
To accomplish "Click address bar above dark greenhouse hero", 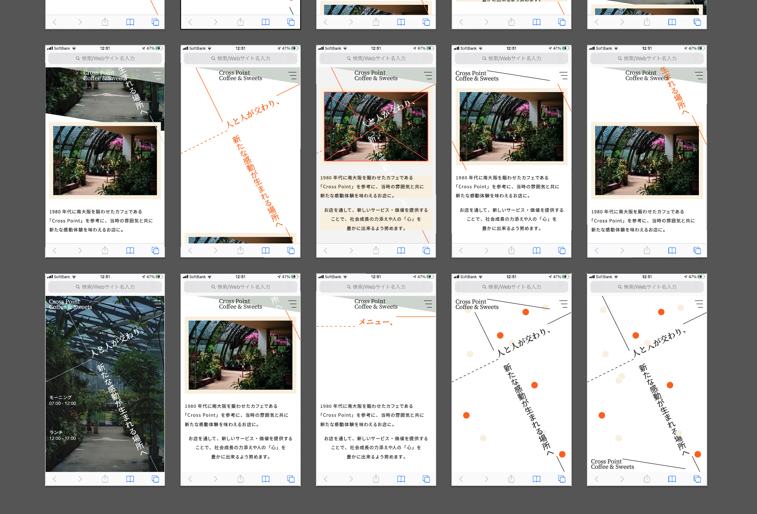I will tap(105, 287).
